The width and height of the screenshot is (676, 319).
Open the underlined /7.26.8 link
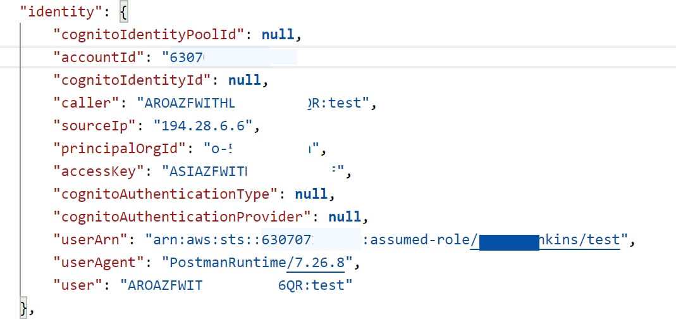[x=316, y=263]
